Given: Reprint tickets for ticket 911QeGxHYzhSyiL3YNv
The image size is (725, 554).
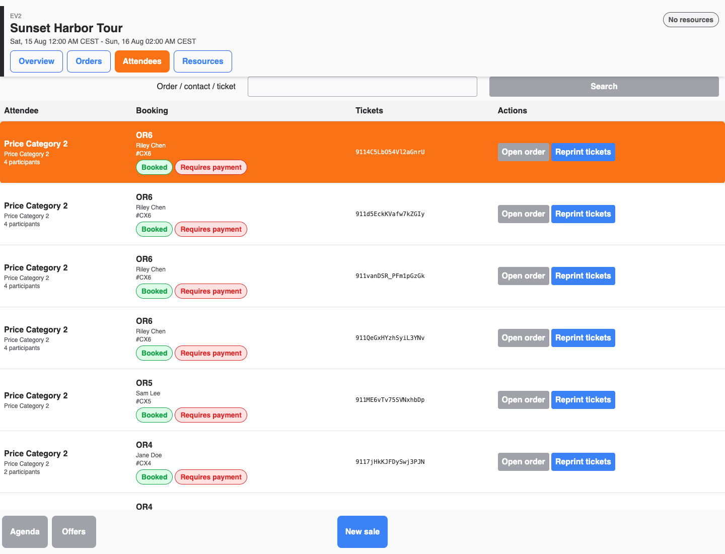Looking at the screenshot, I should coord(583,338).
